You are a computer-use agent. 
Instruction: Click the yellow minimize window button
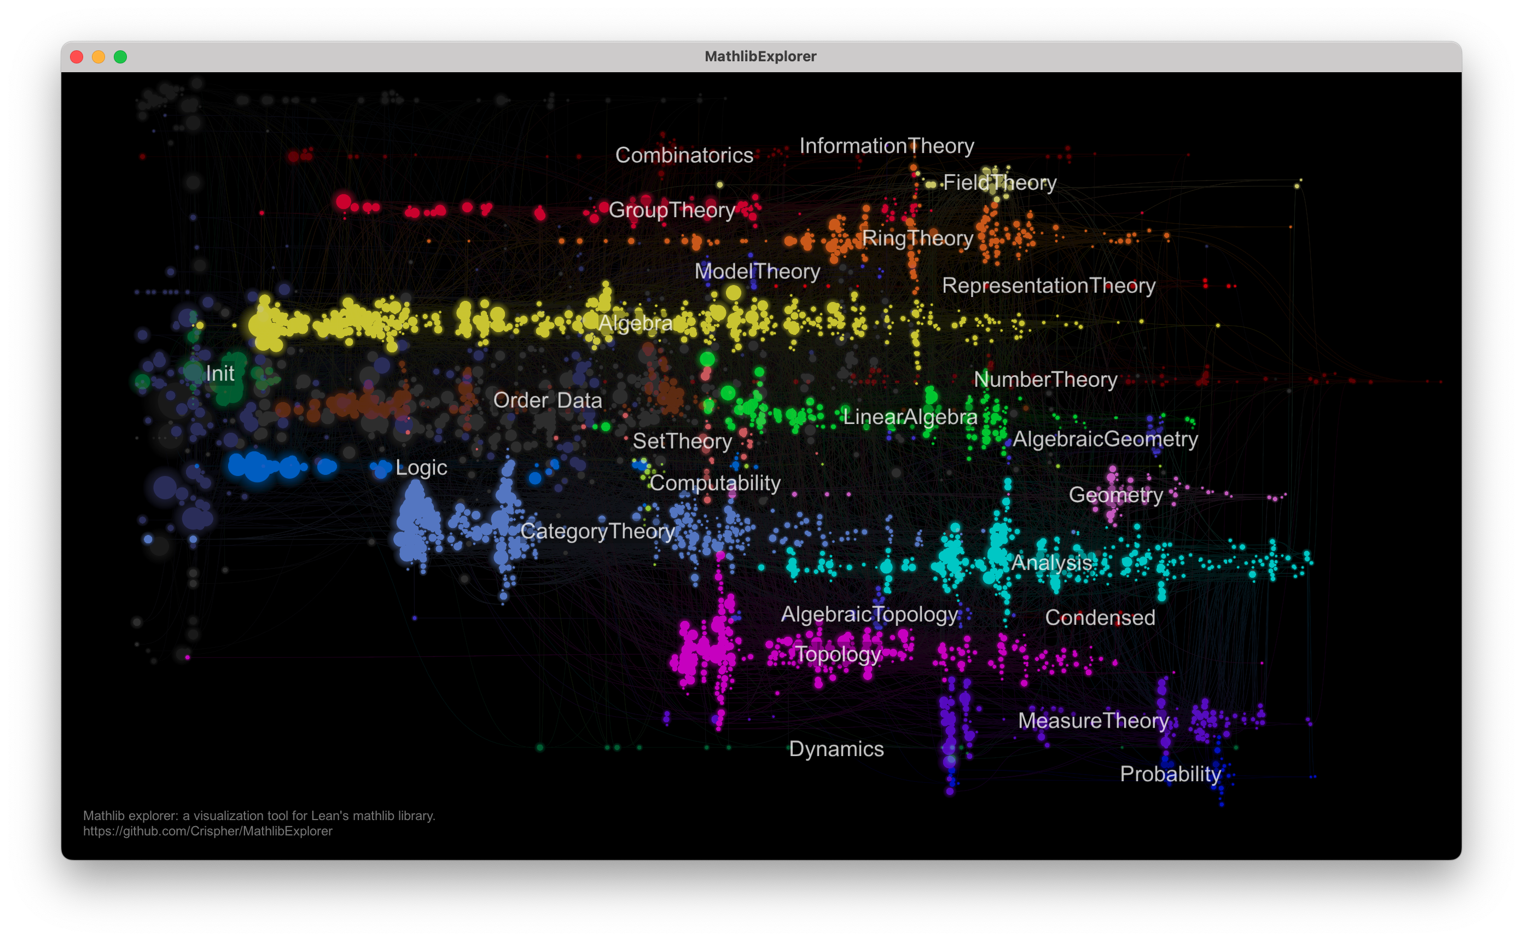point(98,57)
